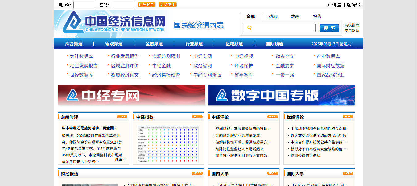The height and width of the screenshot is (186, 417).
Task: Open 中经专网新版 link
Action: click(207, 75)
